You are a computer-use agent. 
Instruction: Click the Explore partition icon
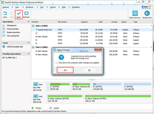pyautogui.click(x=4, y=32)
